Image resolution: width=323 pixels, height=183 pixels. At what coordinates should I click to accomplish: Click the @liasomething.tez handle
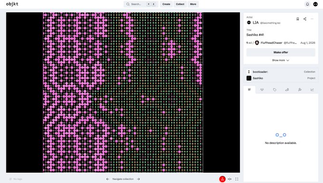(270, 23)
